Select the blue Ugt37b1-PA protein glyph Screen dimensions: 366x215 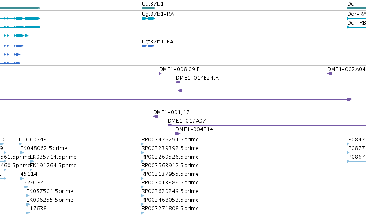tap(148, 46)
